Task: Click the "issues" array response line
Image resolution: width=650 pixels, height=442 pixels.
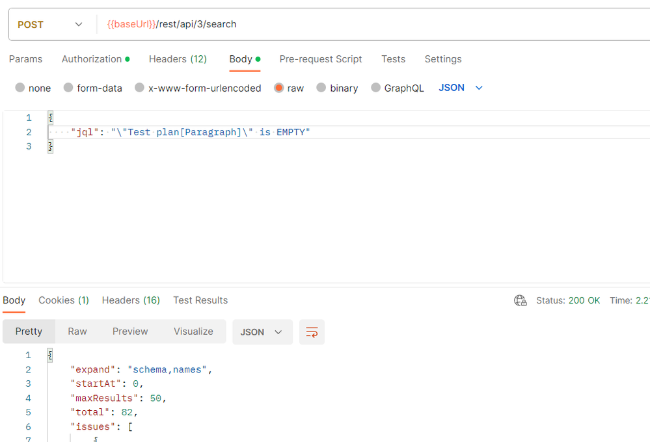Action: pos(101,426)
